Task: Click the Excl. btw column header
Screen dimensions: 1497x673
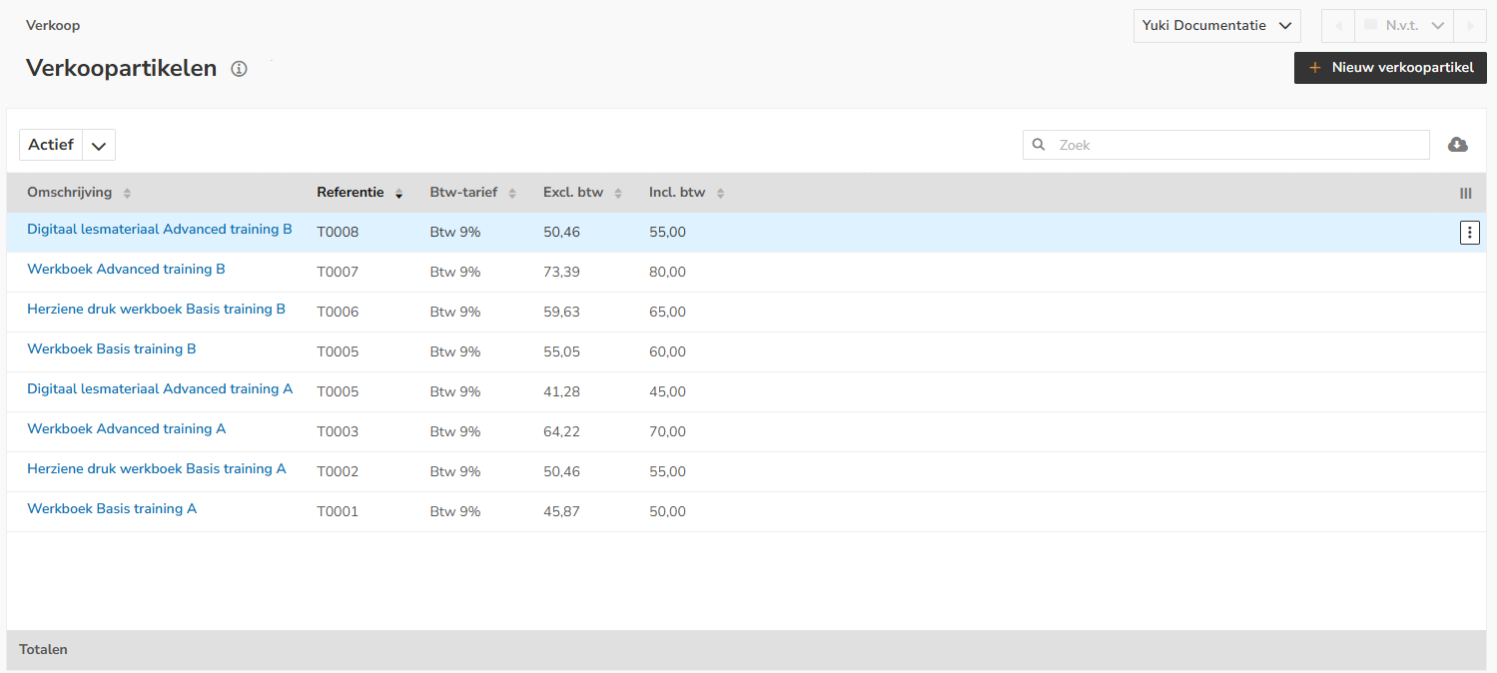Action: pyautogui.click(x=573, y=193)
